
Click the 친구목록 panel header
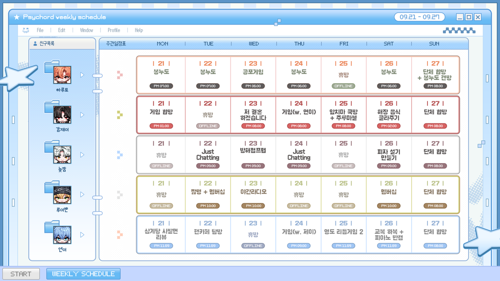click(x=62, y=44)
